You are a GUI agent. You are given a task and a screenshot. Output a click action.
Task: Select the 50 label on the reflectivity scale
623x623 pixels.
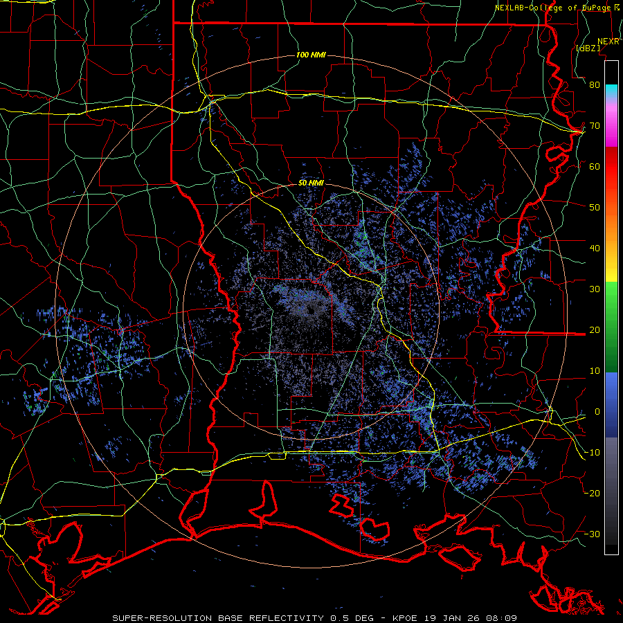pyautogui.click(x=595, y=208)
